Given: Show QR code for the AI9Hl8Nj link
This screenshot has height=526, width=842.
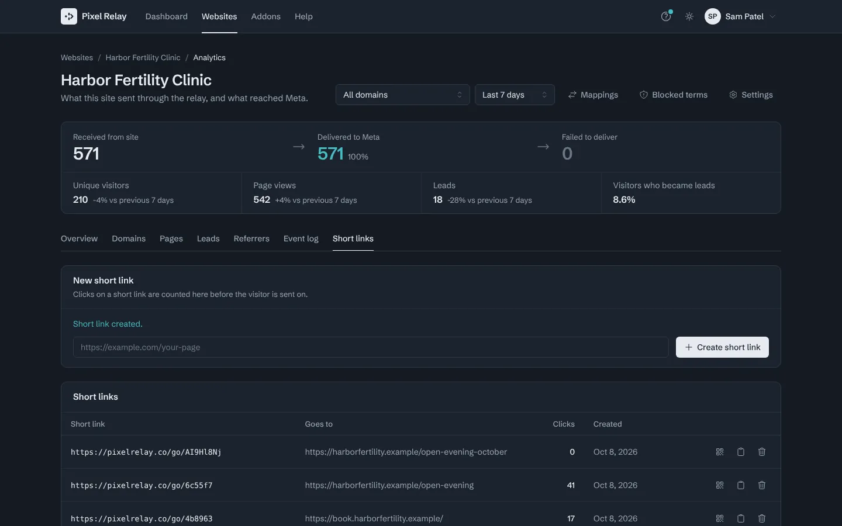Looking at the screenshot, I should coord(720,452).
